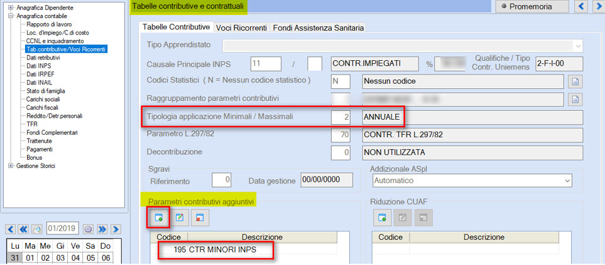Click double right arrow beside period 01/2019

pos(102,229)
